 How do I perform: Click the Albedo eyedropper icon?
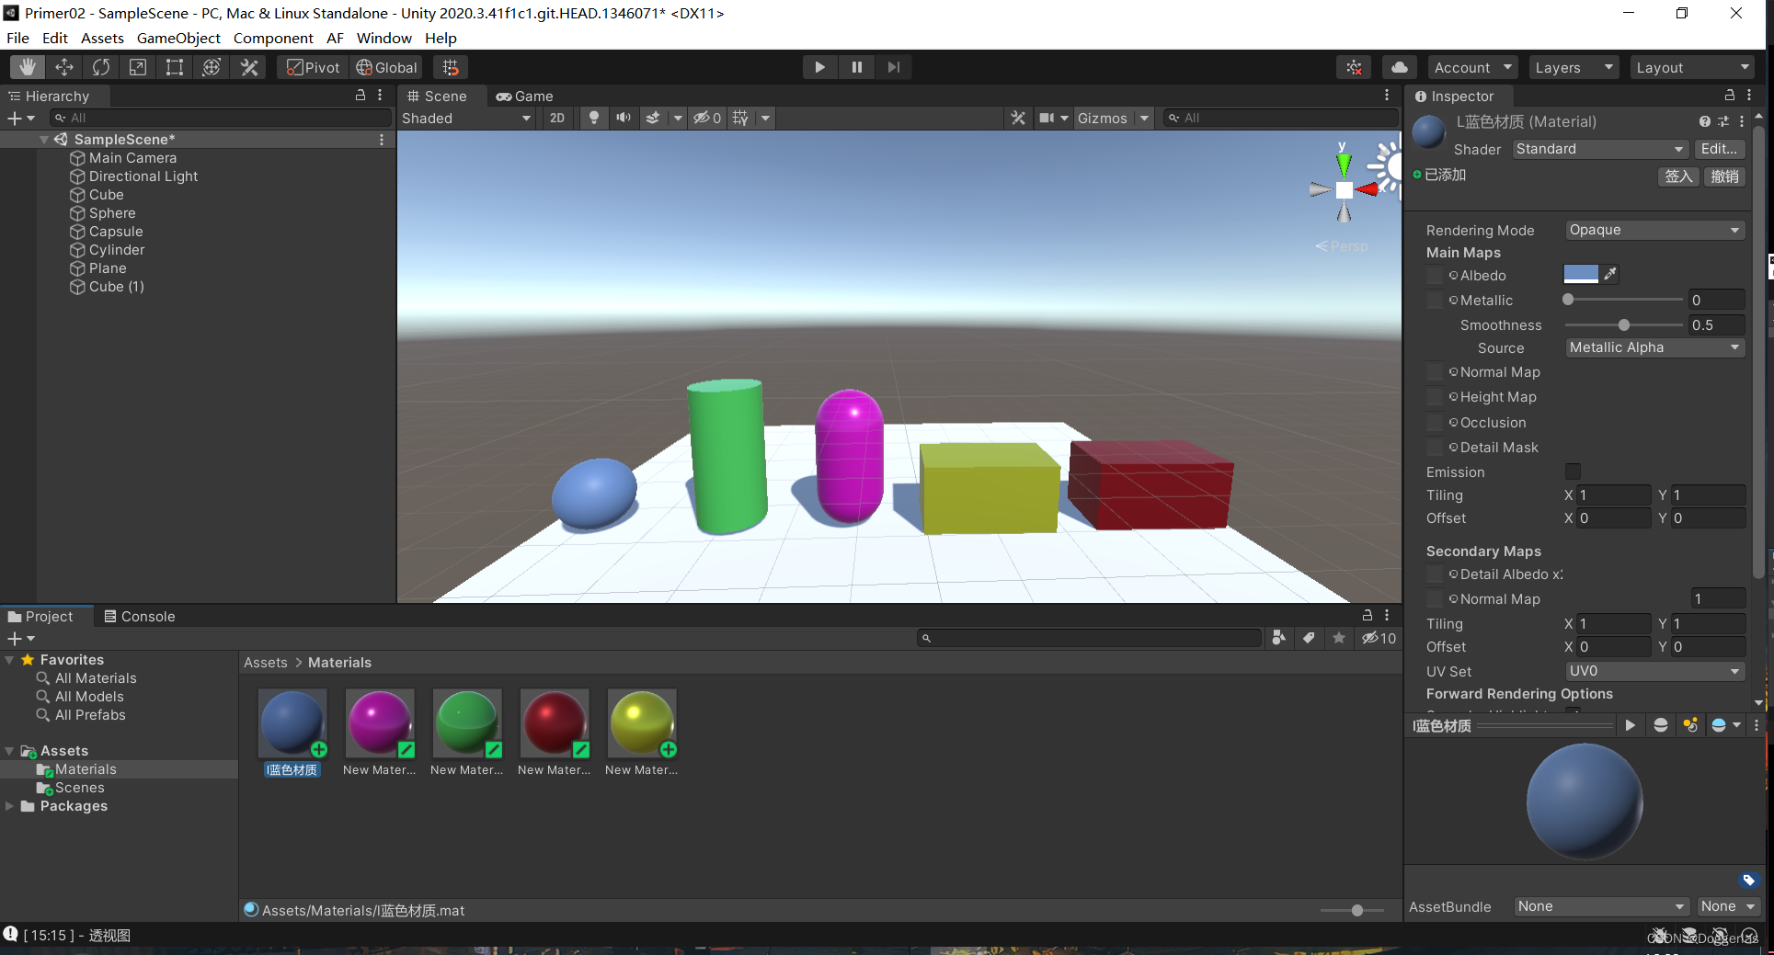(x=1609, y=274)
